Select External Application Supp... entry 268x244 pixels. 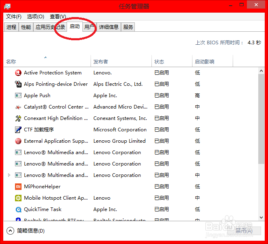coord(56,141)
